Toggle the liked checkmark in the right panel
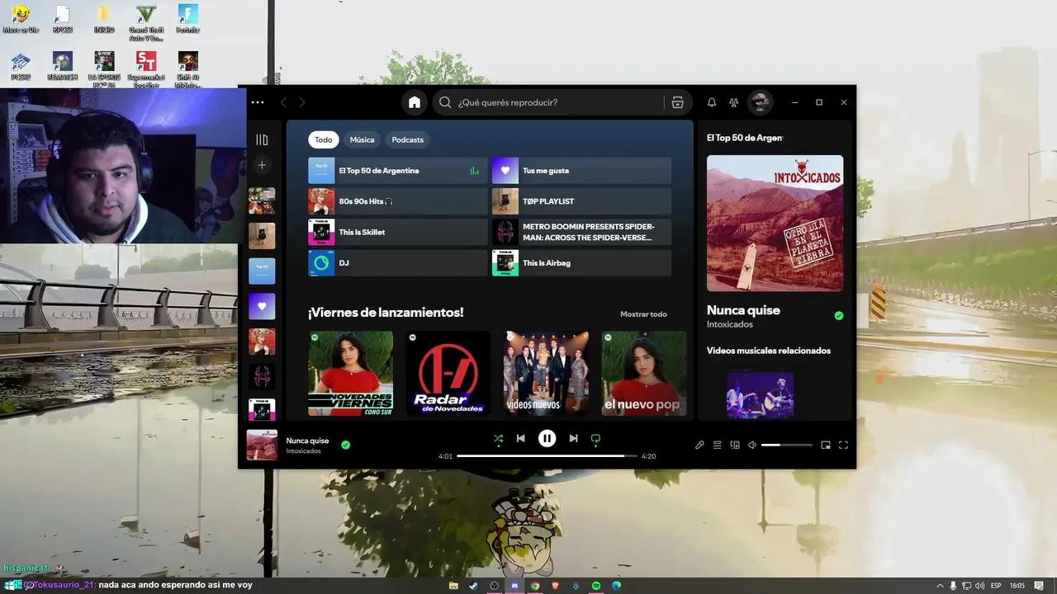 point(839,315)
